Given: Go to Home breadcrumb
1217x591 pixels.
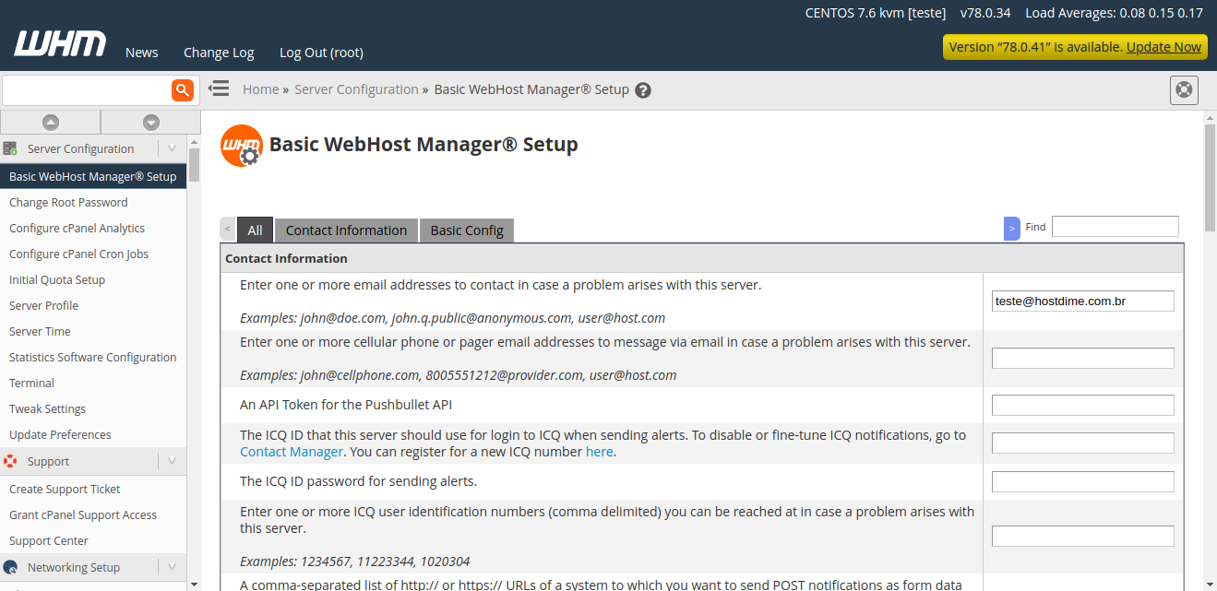Looking at the screenshot, I should click(260, 89).
